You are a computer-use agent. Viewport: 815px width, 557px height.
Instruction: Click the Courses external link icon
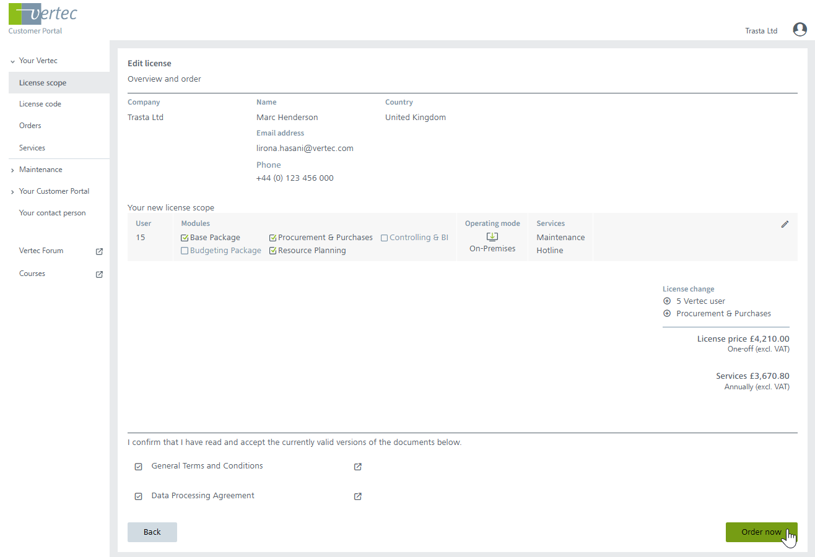pyautogui.click(x=99, y=274)
